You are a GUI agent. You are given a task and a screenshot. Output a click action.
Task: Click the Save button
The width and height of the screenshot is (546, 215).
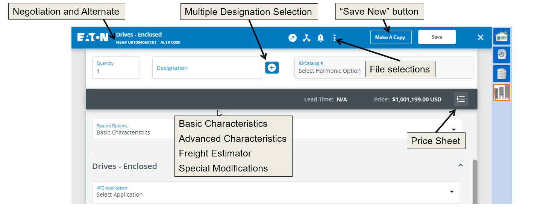(x=437, y=37)
